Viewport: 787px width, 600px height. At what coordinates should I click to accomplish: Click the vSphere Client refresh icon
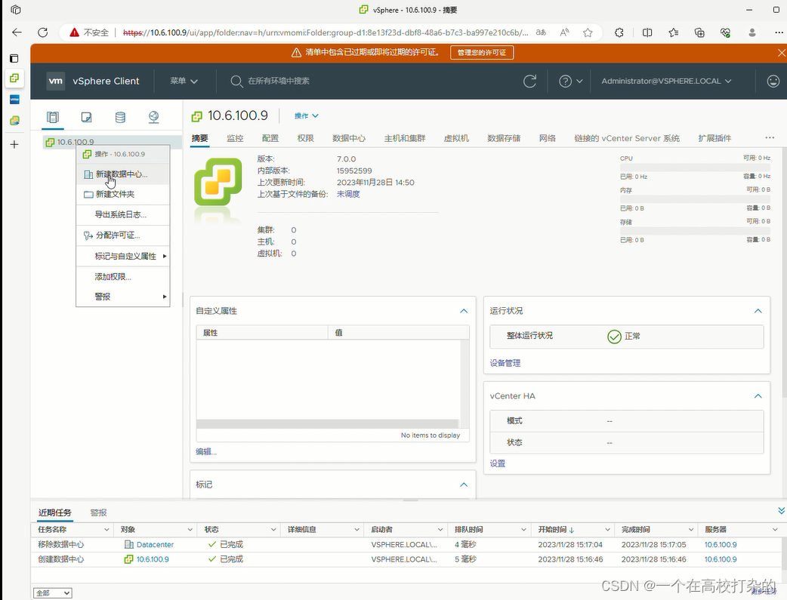coord(529,82)
